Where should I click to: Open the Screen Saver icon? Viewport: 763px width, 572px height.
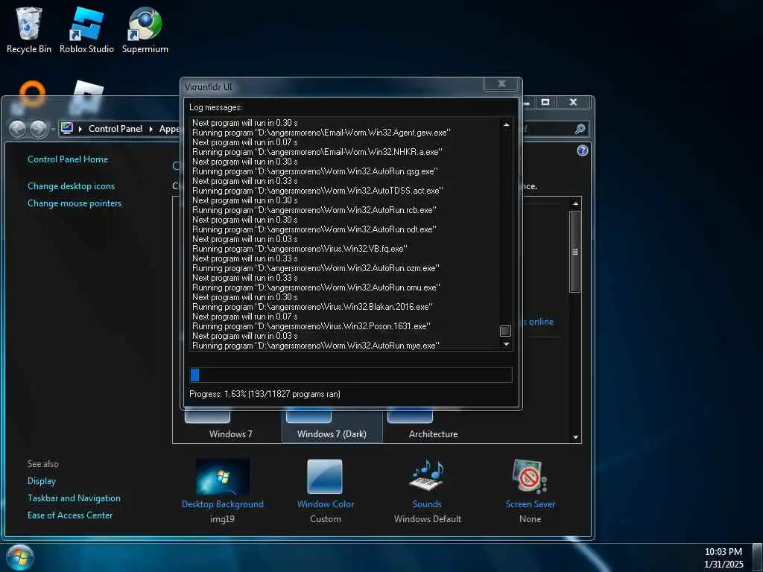click(530, 477)
